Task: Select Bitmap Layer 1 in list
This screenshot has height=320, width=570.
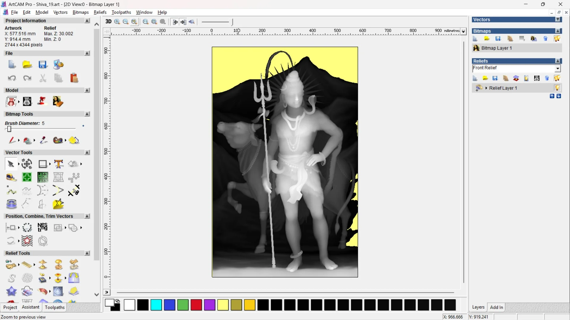Action: pos(496,48)
